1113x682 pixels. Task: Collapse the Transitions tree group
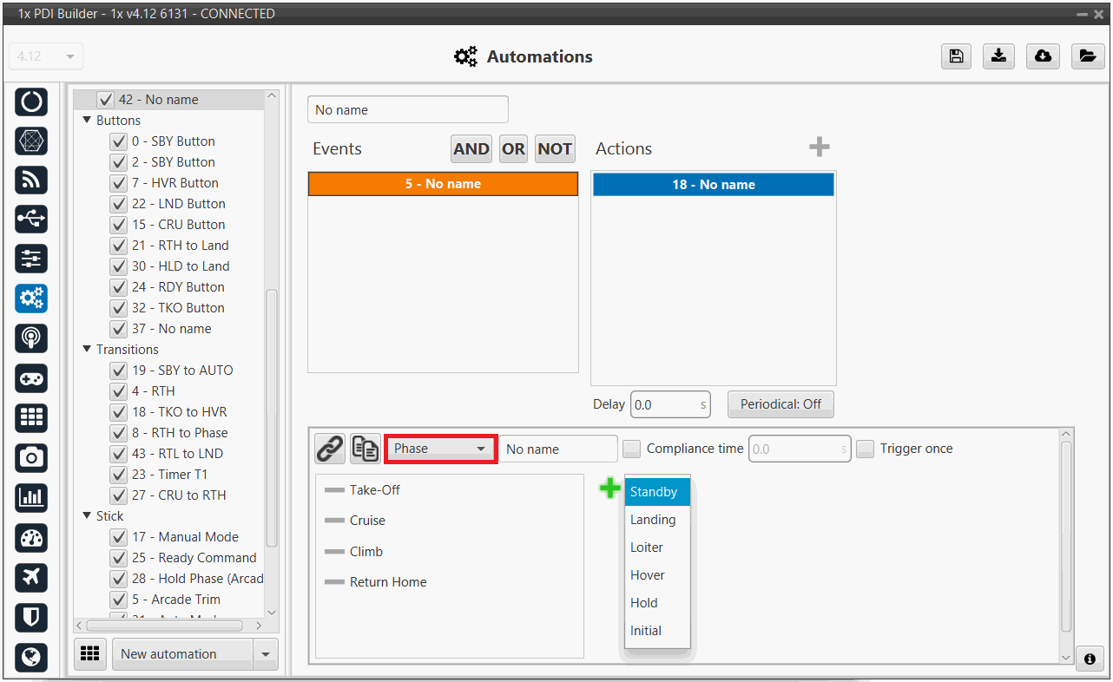[87, 350]
